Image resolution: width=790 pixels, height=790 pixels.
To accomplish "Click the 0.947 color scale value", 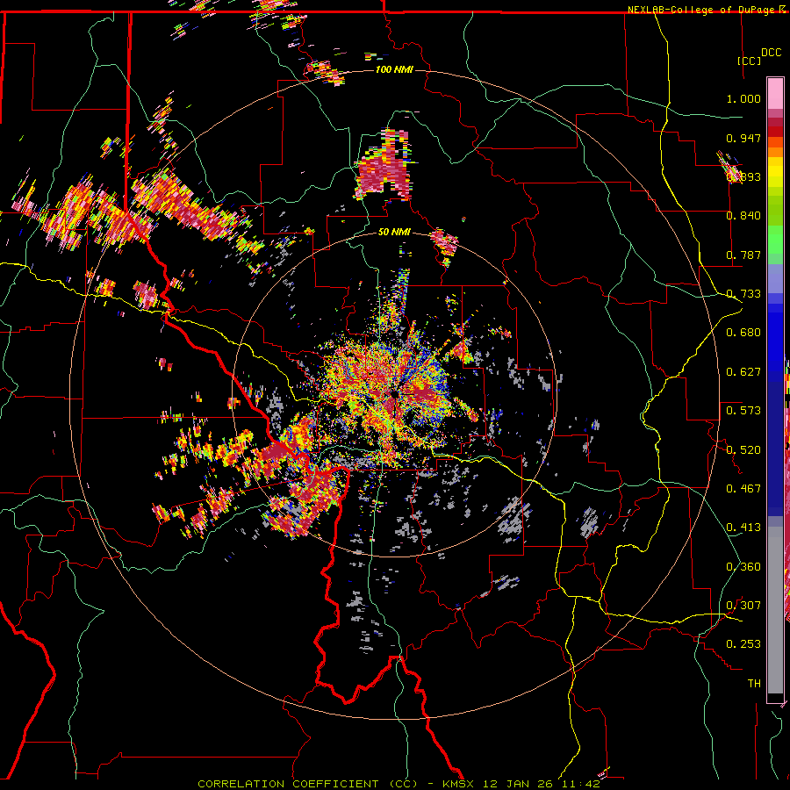I will tap(743, 138).
